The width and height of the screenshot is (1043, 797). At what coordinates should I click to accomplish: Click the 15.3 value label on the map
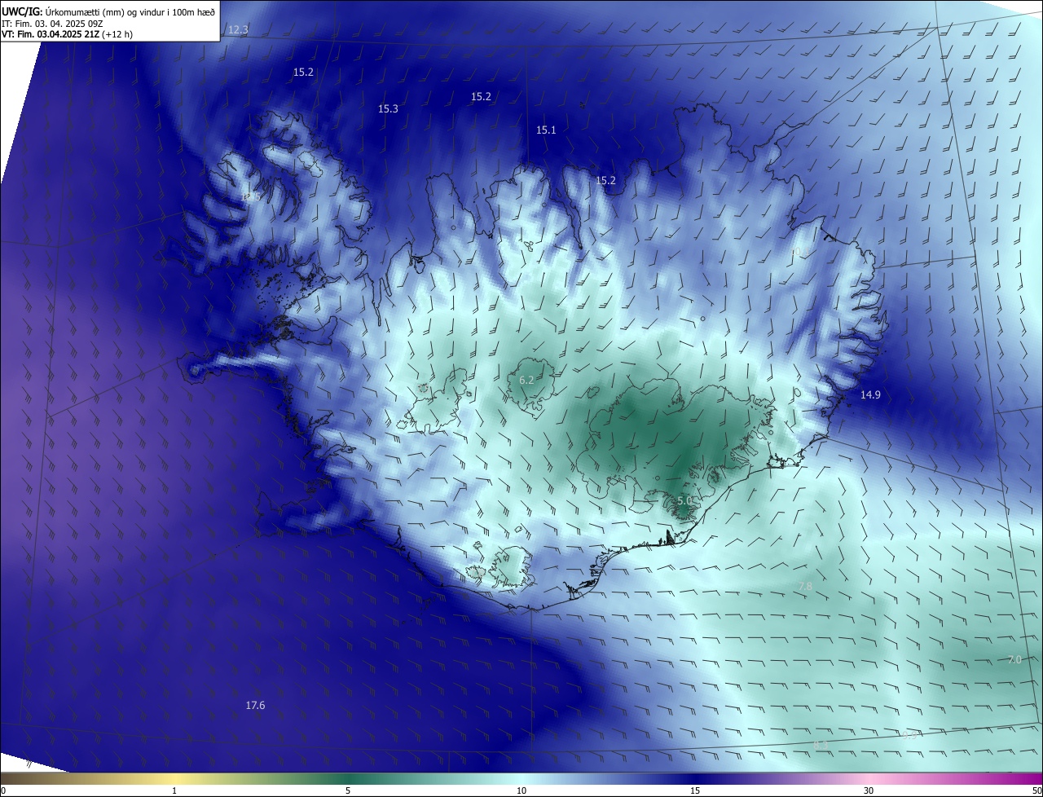coord(388,108)
